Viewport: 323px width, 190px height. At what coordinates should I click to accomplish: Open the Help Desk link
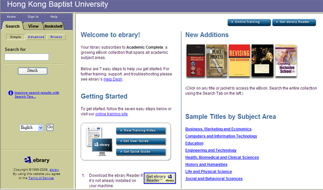tap(113, 79)
